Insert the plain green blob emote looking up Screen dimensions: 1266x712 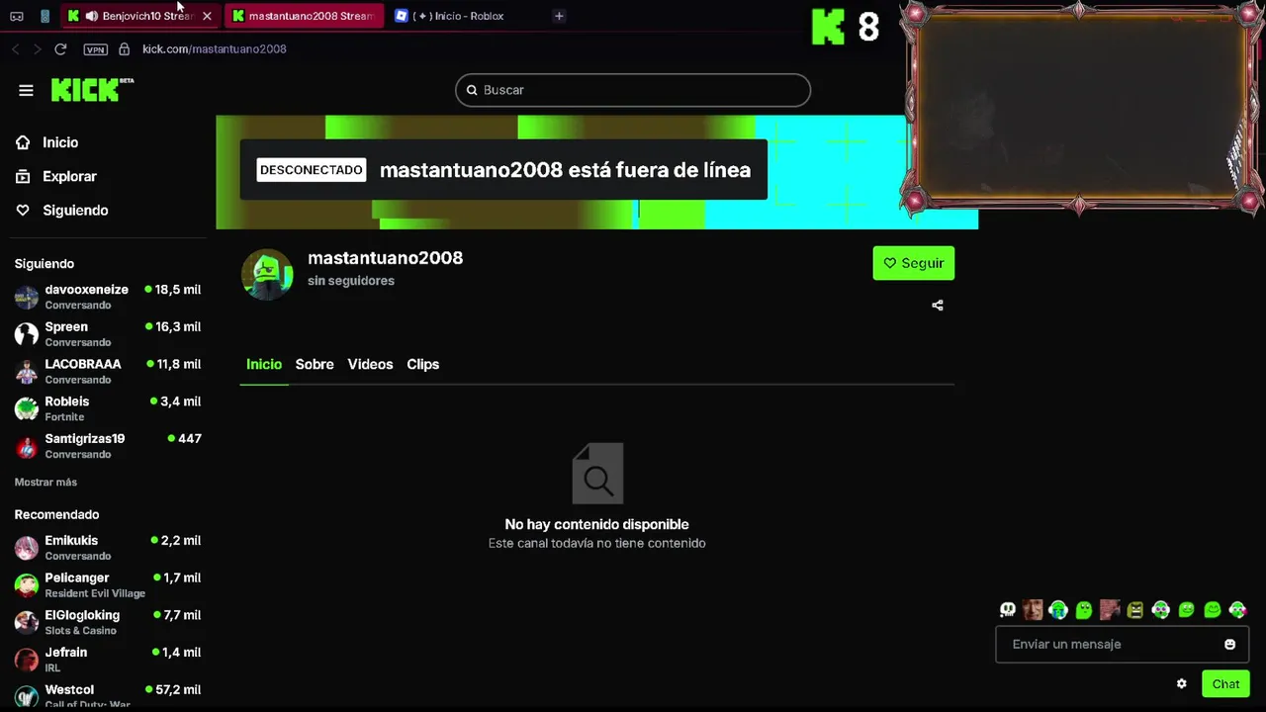coord(1084,610)
